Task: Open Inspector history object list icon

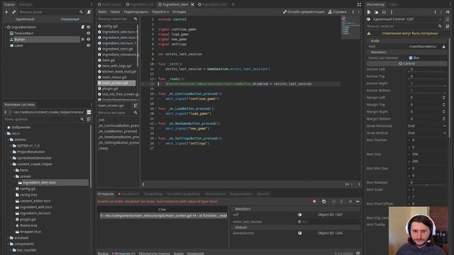Action: [448, 12]
